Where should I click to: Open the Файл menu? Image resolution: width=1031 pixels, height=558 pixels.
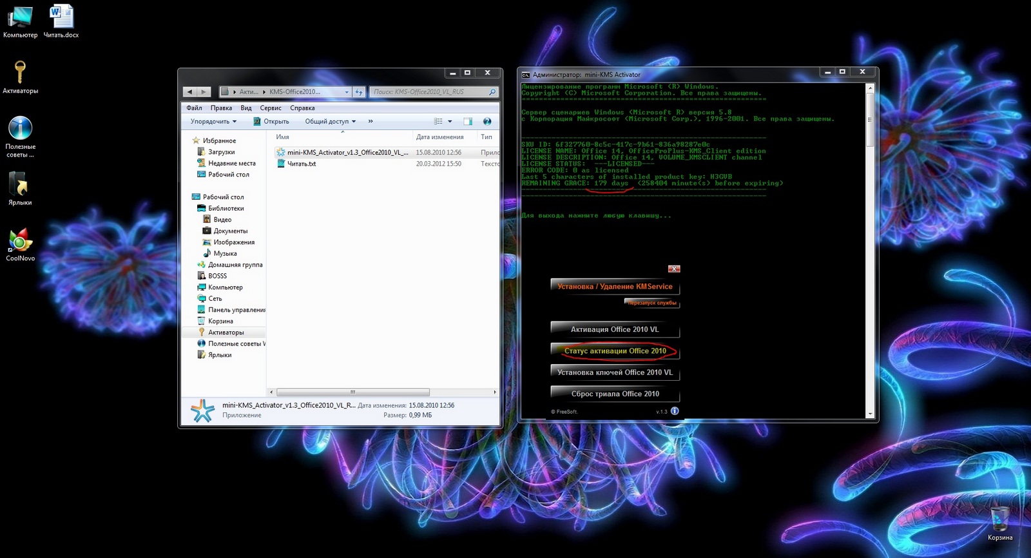point(194,108)
